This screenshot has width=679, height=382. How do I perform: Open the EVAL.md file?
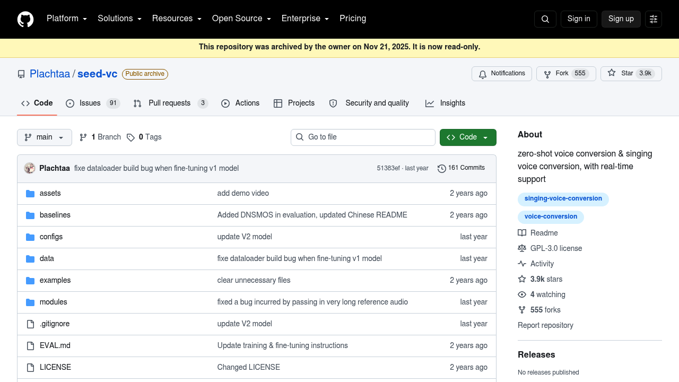55,346
